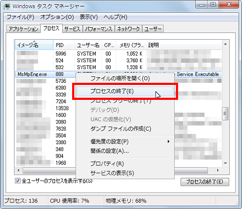This screenshot has height=209, width=242.
Task: Choose プロセスの終了(E) in context menu
Action: 125,91
